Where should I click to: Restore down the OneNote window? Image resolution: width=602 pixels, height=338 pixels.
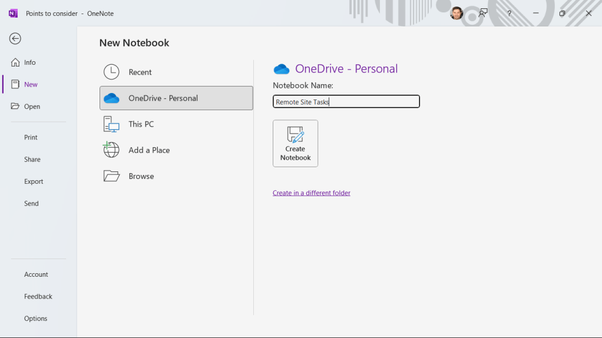(x=562, y=13)
